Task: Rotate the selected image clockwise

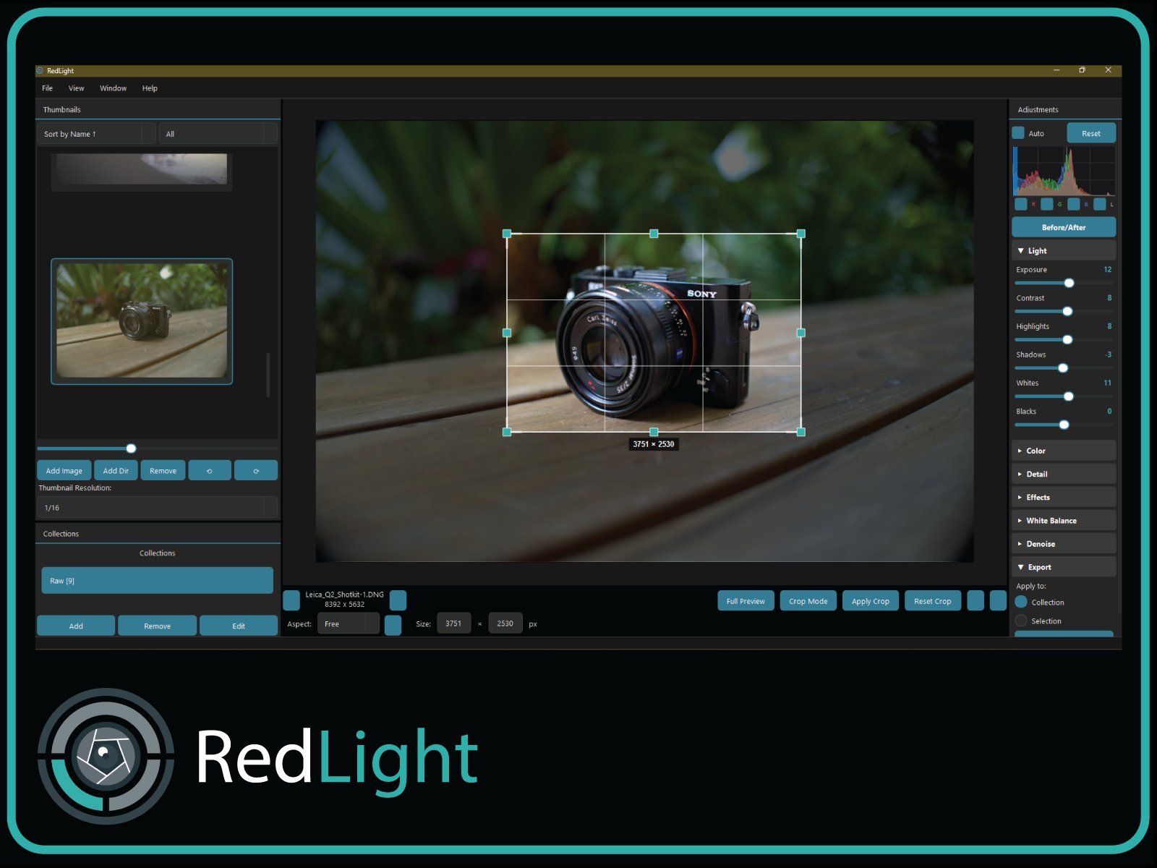Action: click(x=256, y=470)
